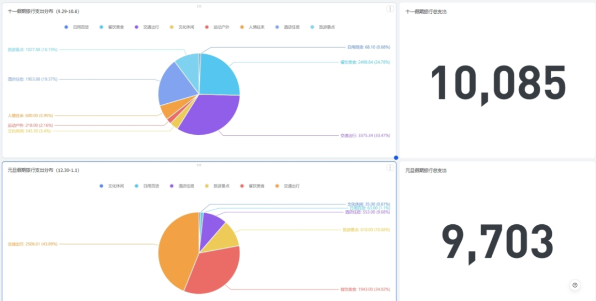Click label 交通出行: 3375.34 (33.47%)

365,135
